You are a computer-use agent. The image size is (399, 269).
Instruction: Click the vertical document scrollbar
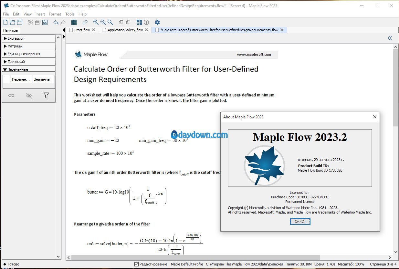396,87
